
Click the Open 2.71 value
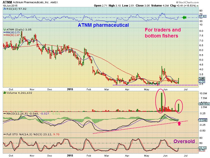tap(100, 6)
